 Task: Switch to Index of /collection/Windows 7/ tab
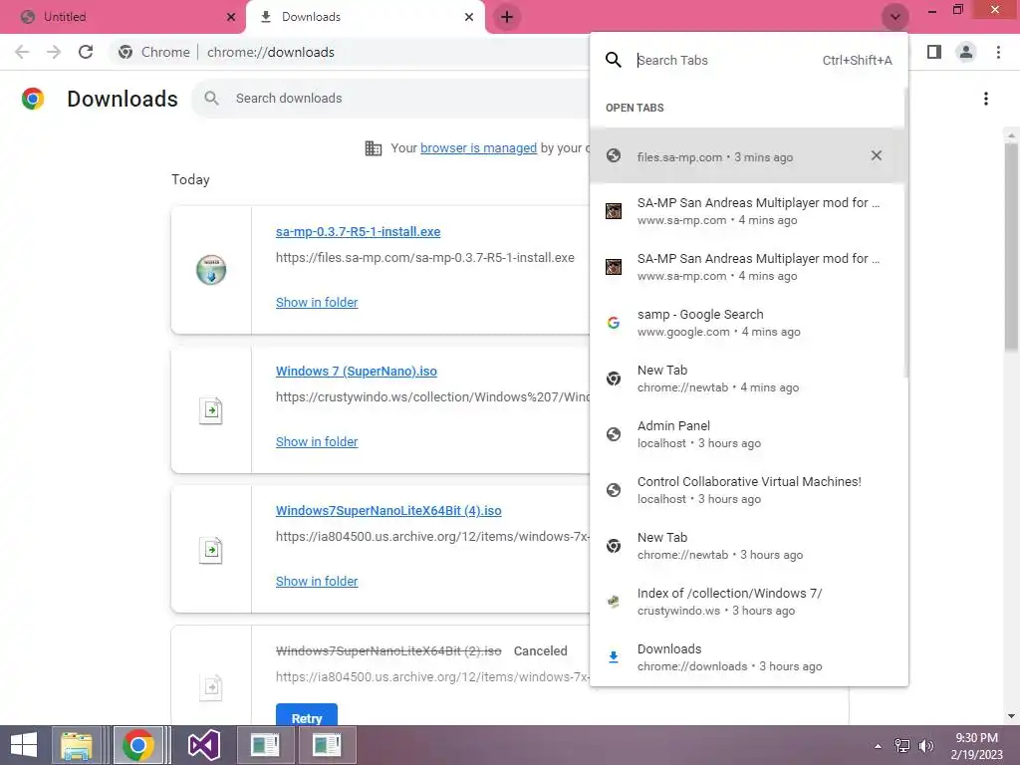click(x=747, y=602)
